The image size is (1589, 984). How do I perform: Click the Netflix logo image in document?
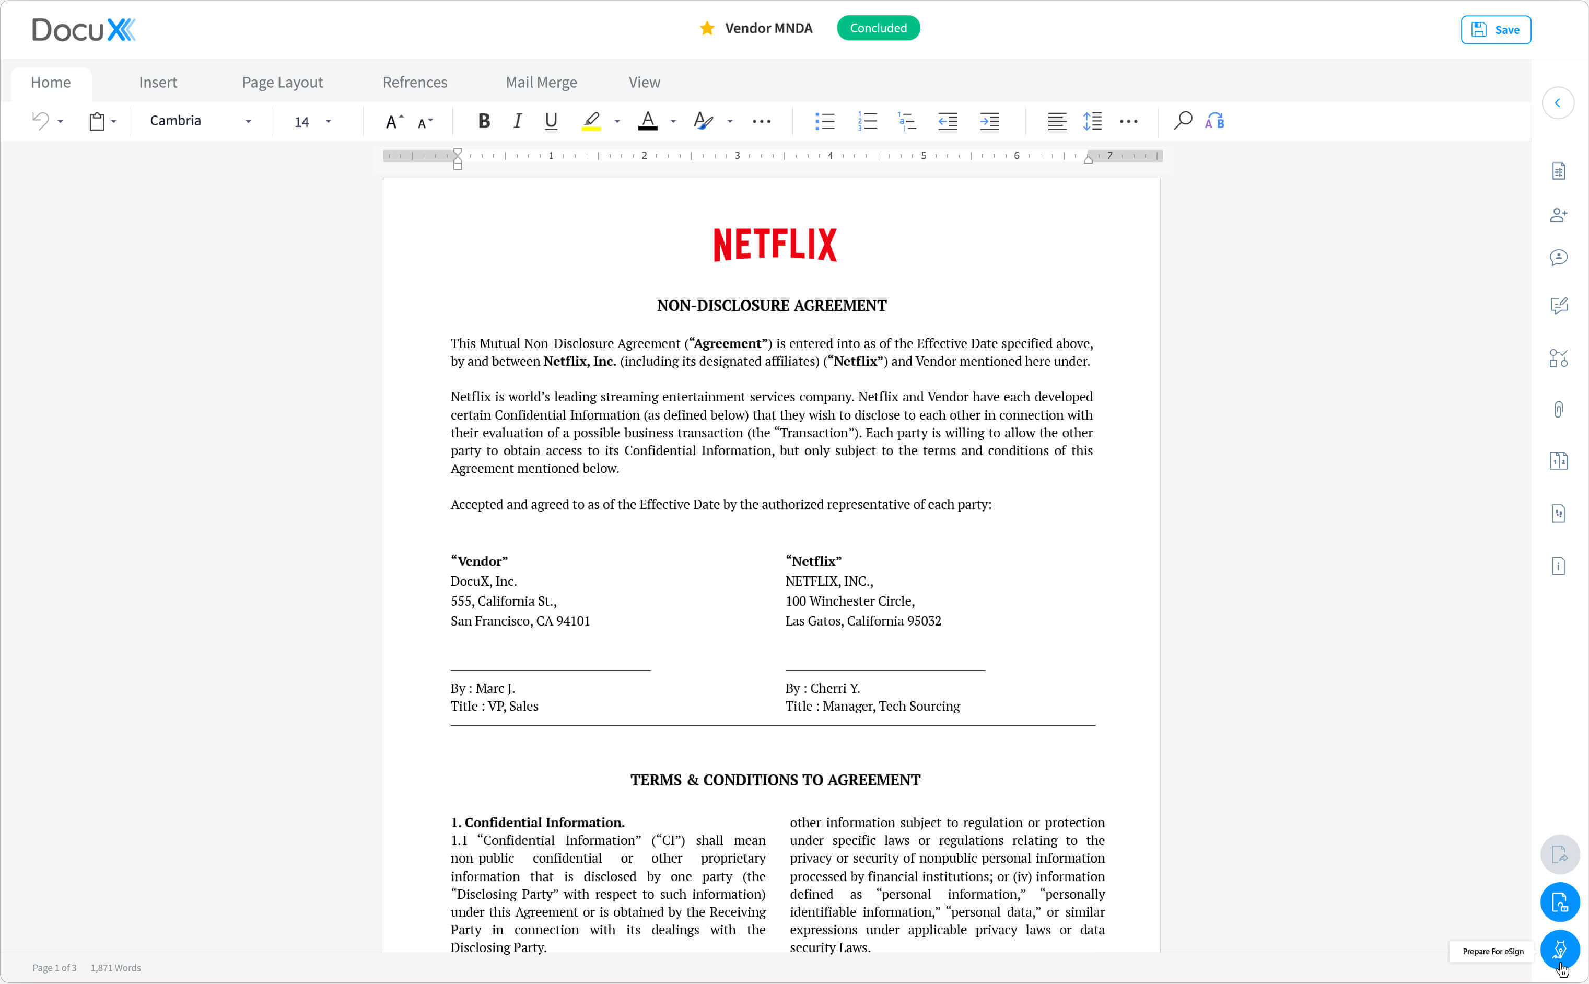[775, 245]
